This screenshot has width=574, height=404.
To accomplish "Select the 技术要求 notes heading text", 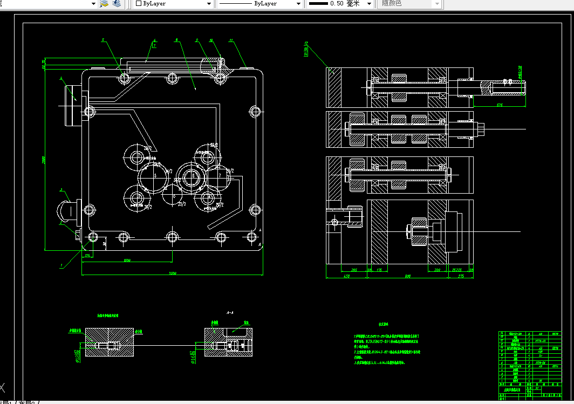I will pyautogui.click(x=383, y=324).
